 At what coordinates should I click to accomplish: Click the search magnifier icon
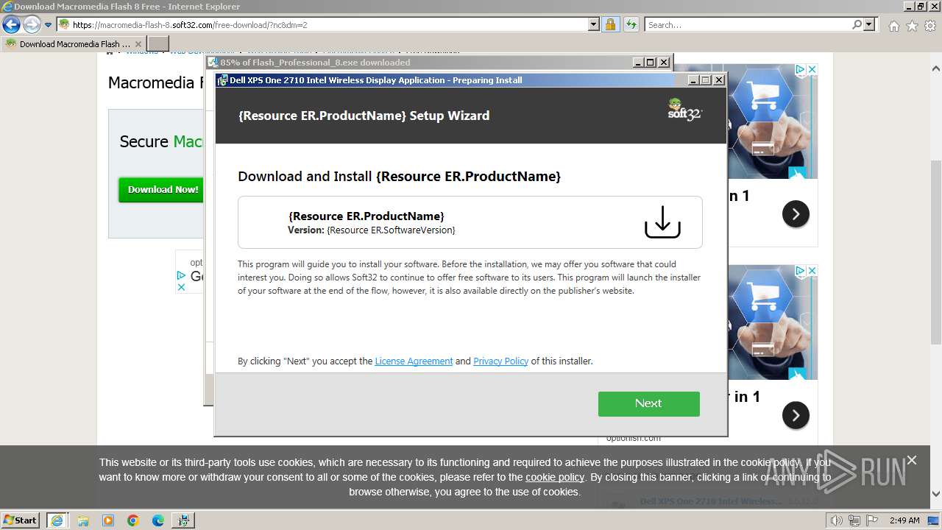point(857,25)
